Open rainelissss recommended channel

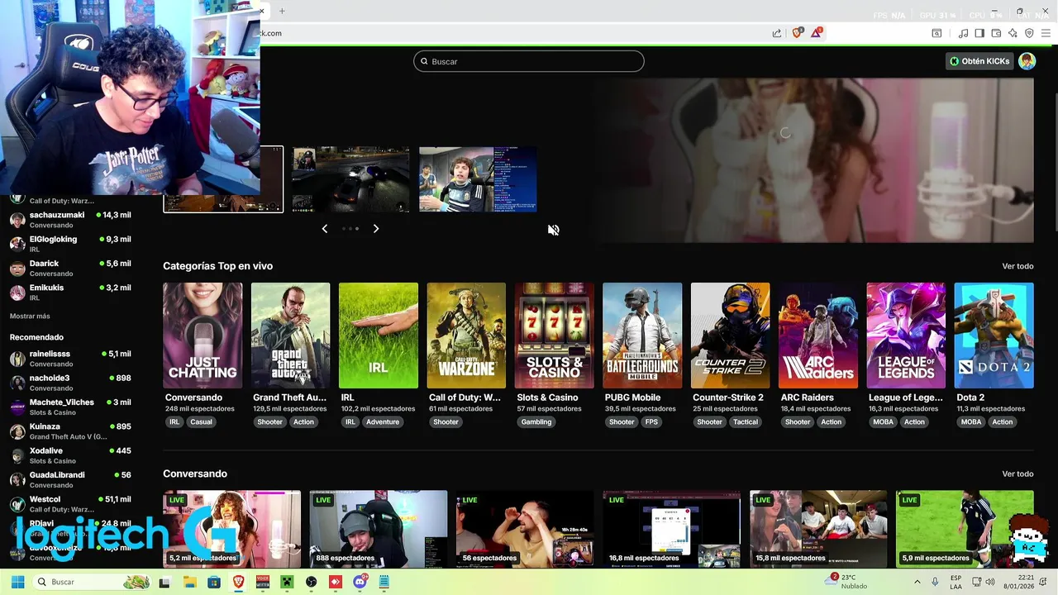70,359
